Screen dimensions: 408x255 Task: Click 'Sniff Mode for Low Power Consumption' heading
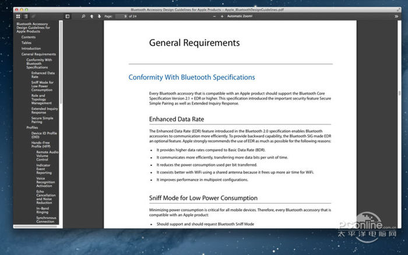point(203,198)
